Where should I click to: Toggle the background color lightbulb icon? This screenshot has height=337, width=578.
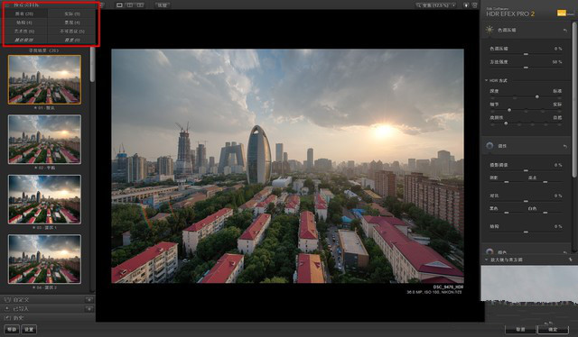coord(466,5)
